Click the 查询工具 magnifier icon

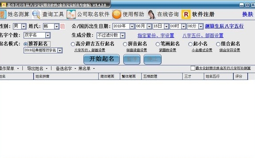click(x=36, y=14)
